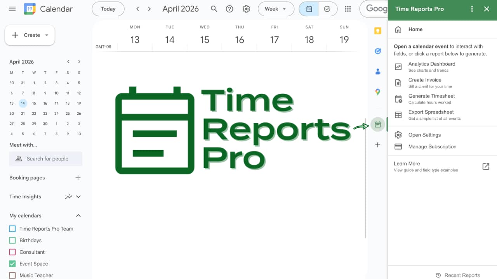Uncheck the Event Space calendar
This screenshot has width=497, height=279.
tap(12, 263)
